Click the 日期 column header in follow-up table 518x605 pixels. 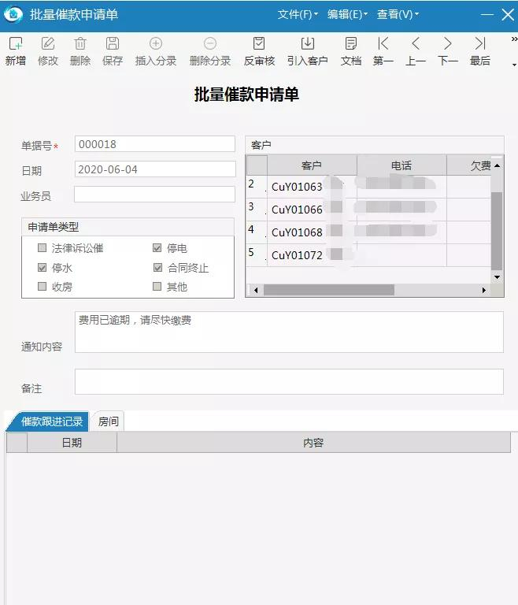click(x=72, y=443)
